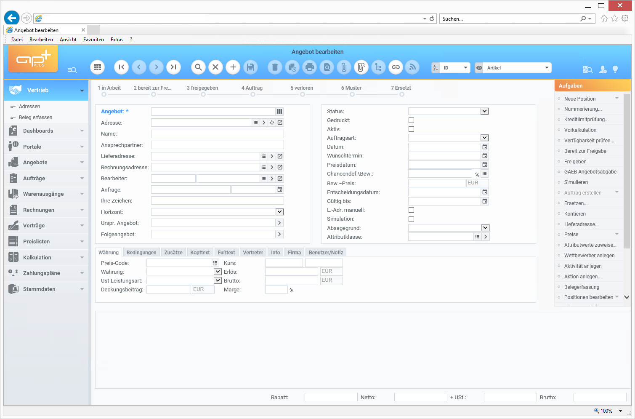Expand the Horizont dropdown list
The width and height of the screenshot is (635, 419).
tap(279, 212)
